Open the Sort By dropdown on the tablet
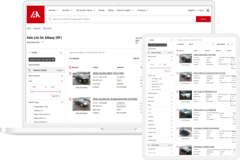240x160 pixels. pos(205,44)
